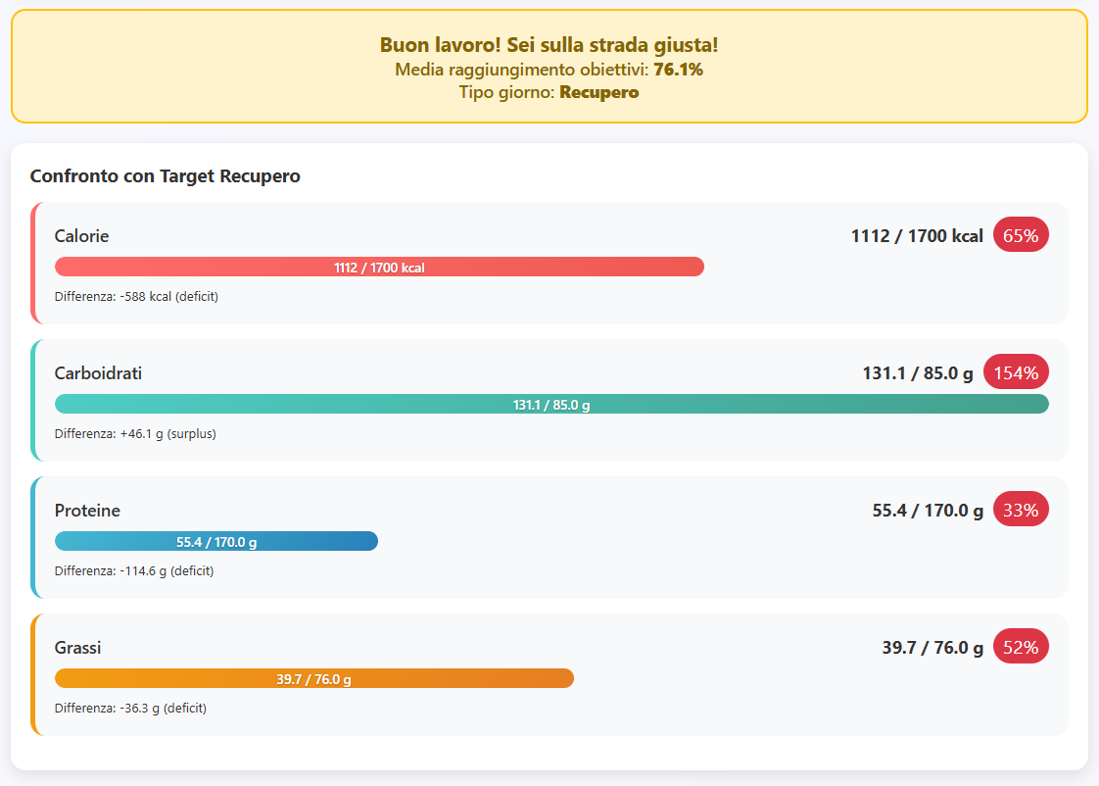Click the carb surplus "+46.1 g" text
The image size is (1099, 786).
(135, 433)
